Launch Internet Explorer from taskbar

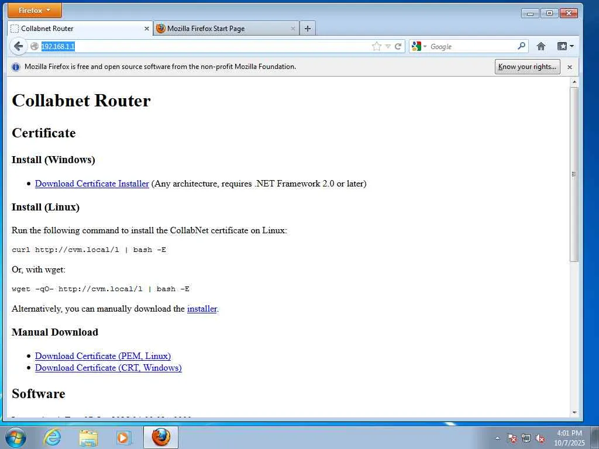tap(52, 437)
